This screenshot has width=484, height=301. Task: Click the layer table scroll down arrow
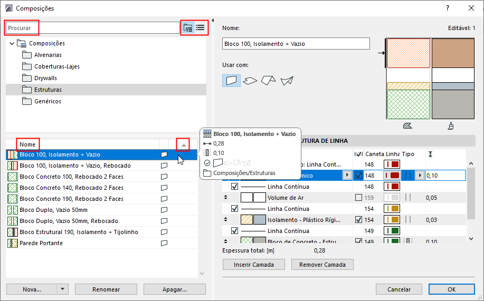(471, 238)
